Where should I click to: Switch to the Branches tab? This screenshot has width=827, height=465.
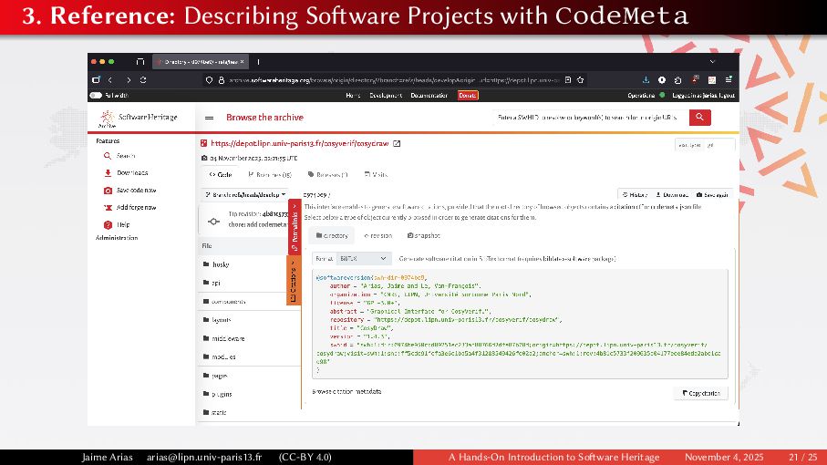(268, 174)
